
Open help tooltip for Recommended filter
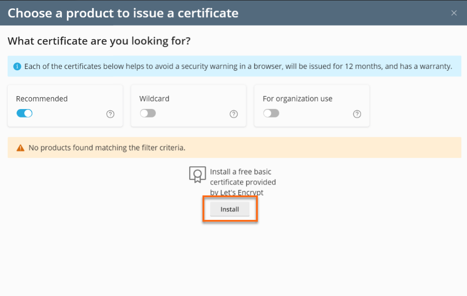coord(110,114)
